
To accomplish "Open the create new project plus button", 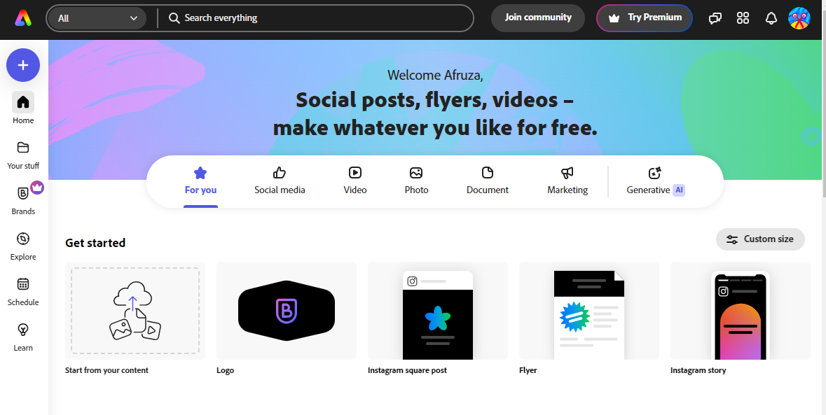I will [x=22, y=64].
